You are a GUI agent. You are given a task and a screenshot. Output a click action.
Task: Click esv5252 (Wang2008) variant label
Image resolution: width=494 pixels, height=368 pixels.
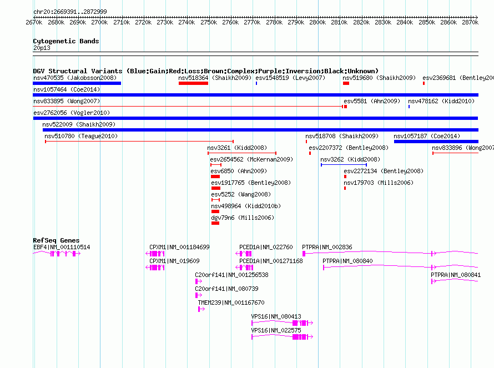click(x=241, y=194)
